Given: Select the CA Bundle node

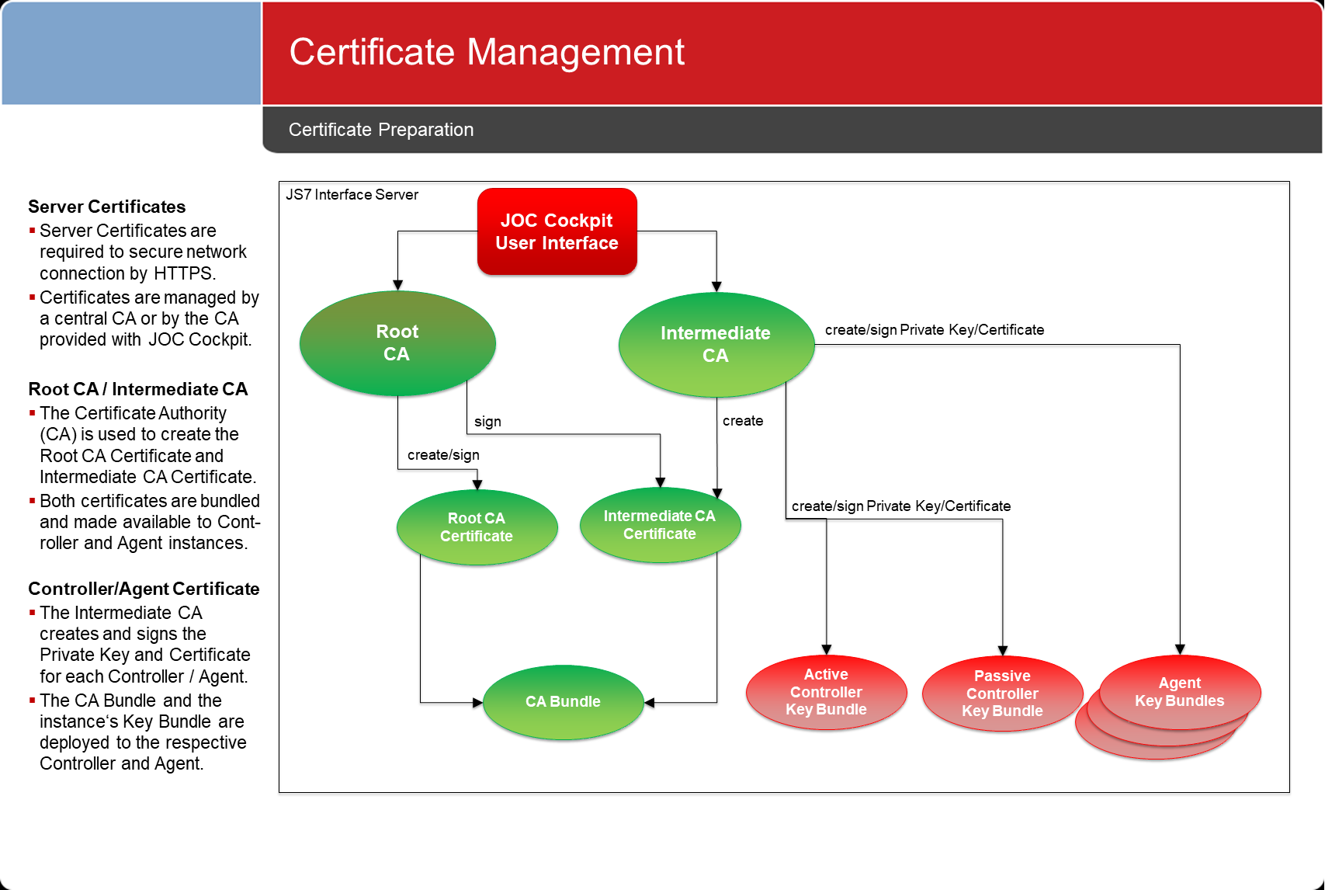Looking at the screenshot, I should tap(564, 702).
